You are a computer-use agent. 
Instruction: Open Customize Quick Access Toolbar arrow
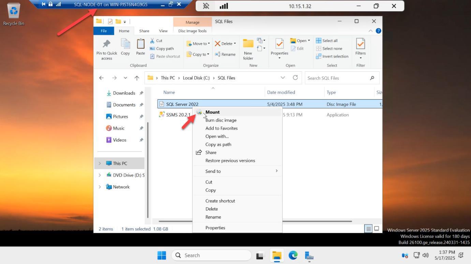pyautogui.click(x=125, y=22)
